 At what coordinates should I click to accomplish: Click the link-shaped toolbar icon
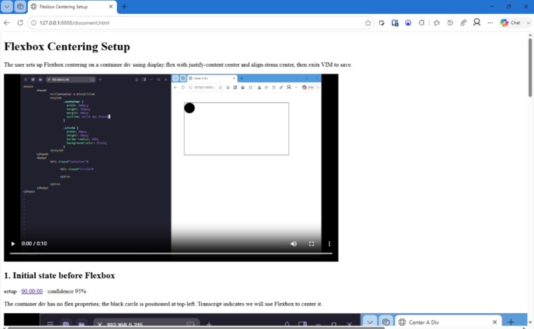pos(464,22)
